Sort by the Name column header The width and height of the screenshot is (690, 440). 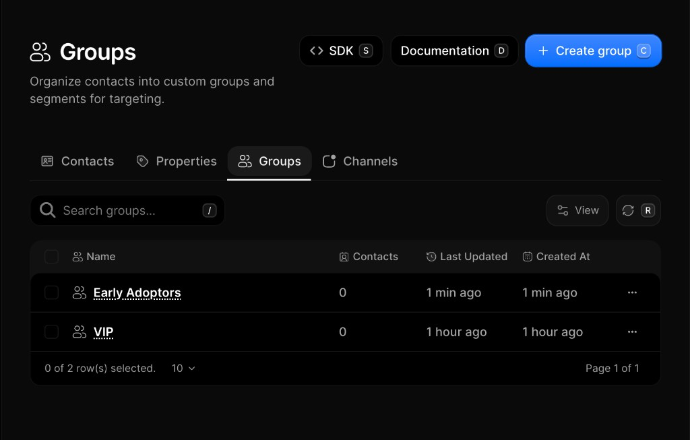[94, 257]
